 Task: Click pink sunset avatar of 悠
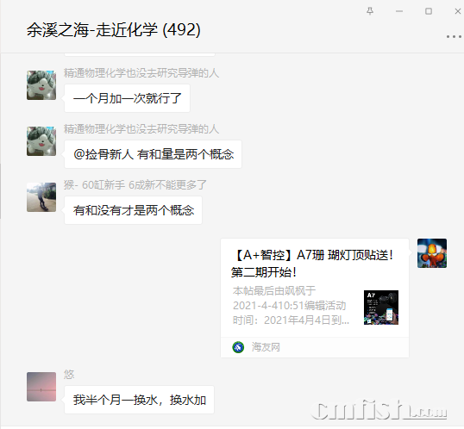[41, 387]
